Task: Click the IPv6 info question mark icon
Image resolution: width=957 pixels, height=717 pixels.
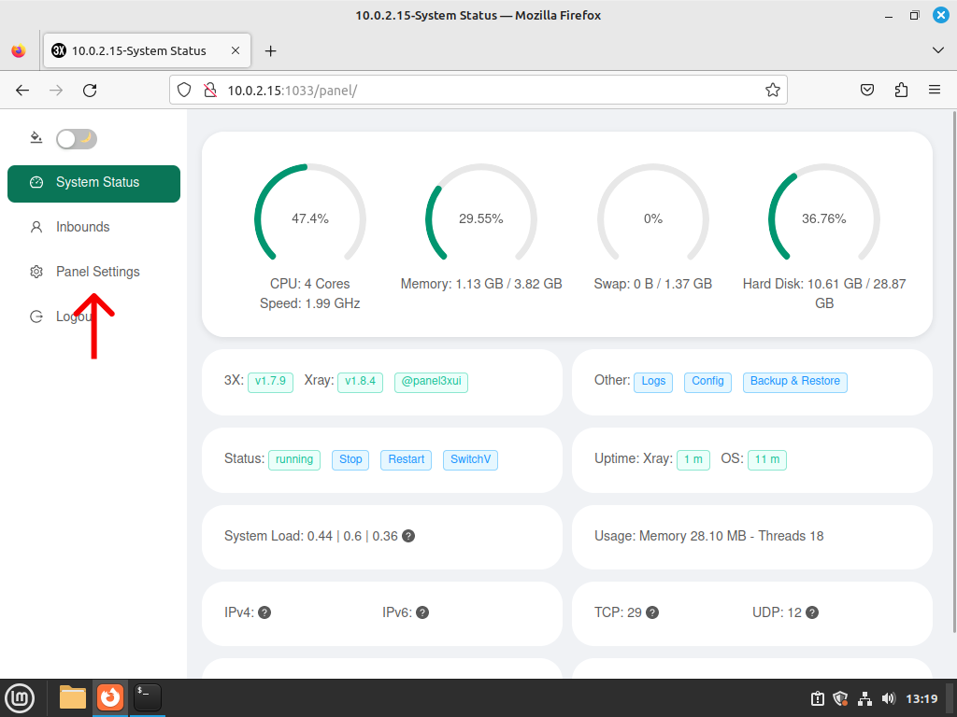Action: [422, 612]
